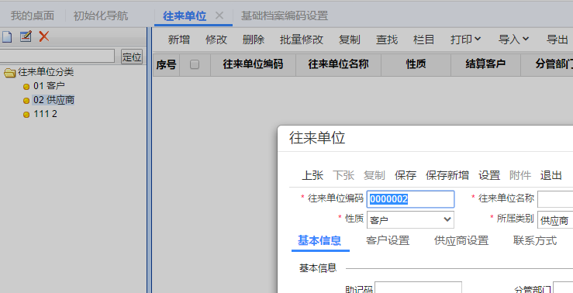
Task: Click the 复制 button in main toolbar
Action: [350, 40]
